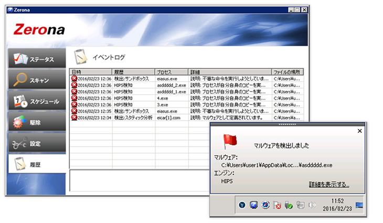The width and height of the screenshot is (383, 223).
Task: Open the 設定 sidebar tab
Action: tap(37, 143)
